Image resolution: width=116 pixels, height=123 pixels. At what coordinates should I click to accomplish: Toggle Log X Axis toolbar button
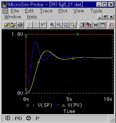tap(82, 25)
